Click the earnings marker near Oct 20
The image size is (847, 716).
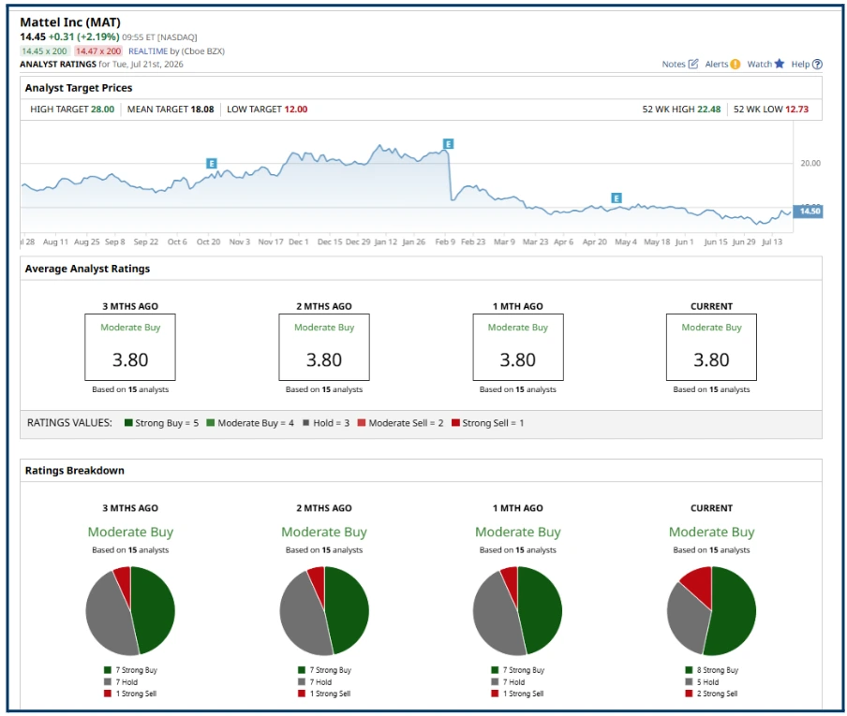click(212, 163)
